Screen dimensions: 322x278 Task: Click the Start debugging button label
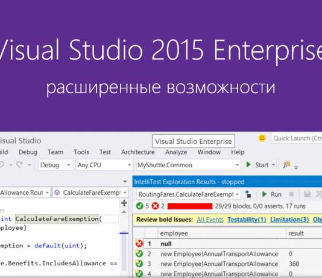262,165
